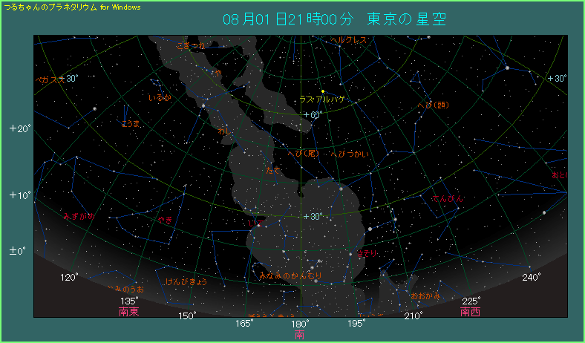Click the 南東 direction marker
Screen dimensions: 585x343
tap(129, 312)
